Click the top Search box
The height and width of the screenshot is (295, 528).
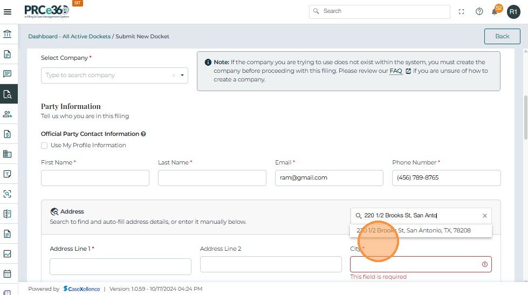[x=380, y=11]
